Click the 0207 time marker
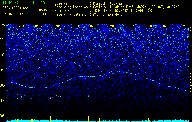 pyautogui.click(x=130, y=26)
